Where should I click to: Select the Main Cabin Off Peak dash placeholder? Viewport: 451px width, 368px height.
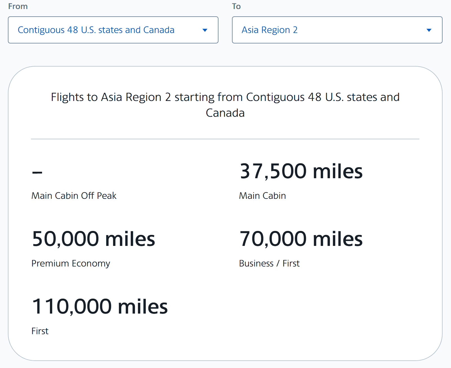(37, 173)
